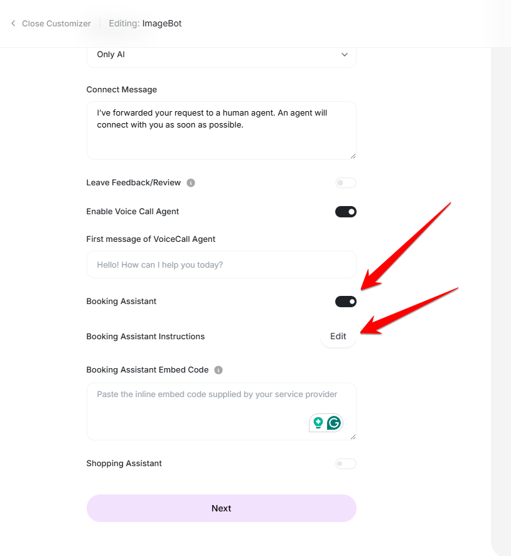Image resolution: width=511 pixels, height=556 pixels.
Task: Click info icon next to Leave Feedback/Review
Action: (191, 183)
